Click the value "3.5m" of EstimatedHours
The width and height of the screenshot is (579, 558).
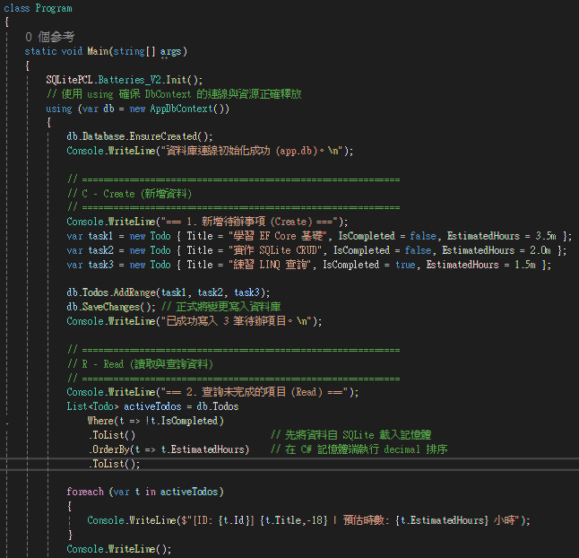click(x=546, y=236)
